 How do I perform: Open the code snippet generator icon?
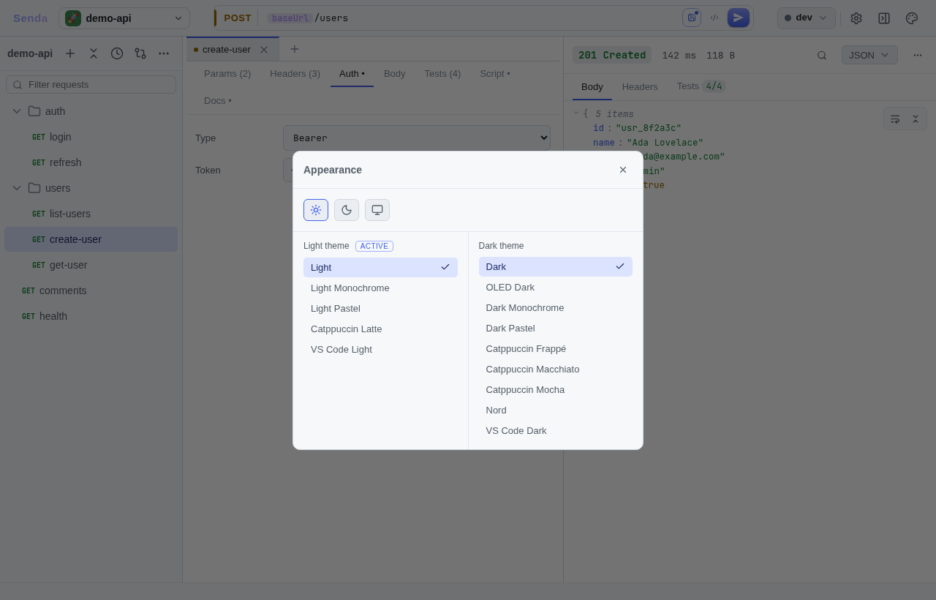click(714, 18)
